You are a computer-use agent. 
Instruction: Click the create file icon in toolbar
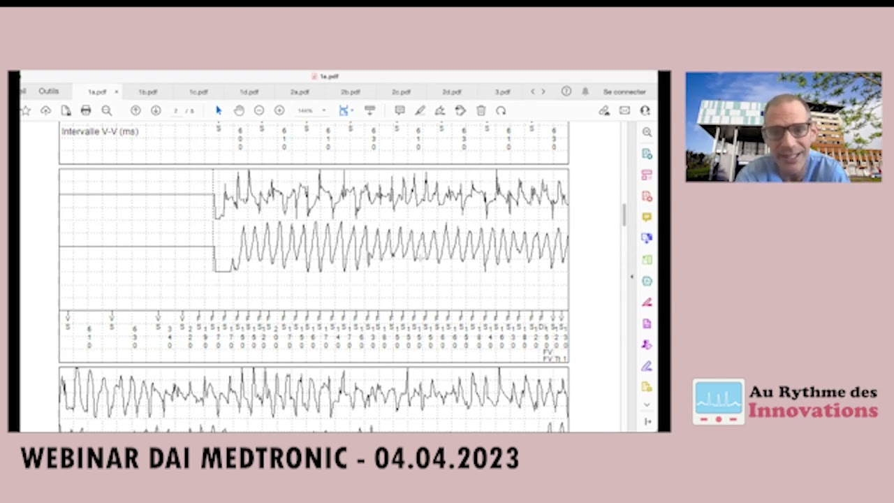[66, 110]
